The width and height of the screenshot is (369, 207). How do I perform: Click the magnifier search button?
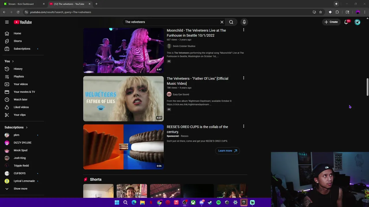231,22
